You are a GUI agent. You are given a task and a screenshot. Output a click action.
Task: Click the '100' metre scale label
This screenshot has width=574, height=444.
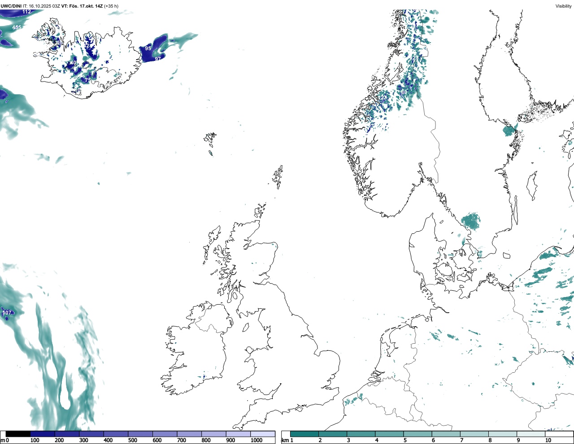(35, 440)
